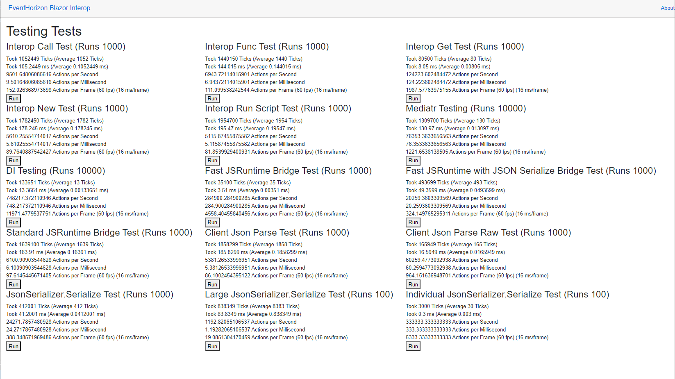Viewport: 675px width, 379px height.
Task: Click the Interop Get Test (Runs 1000) heading
Action: [x=465, y=47]
